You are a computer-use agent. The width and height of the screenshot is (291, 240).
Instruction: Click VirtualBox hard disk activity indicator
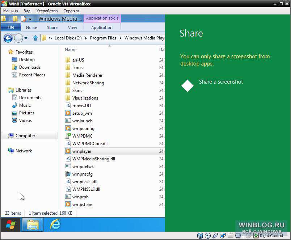(x=200, y=236)
